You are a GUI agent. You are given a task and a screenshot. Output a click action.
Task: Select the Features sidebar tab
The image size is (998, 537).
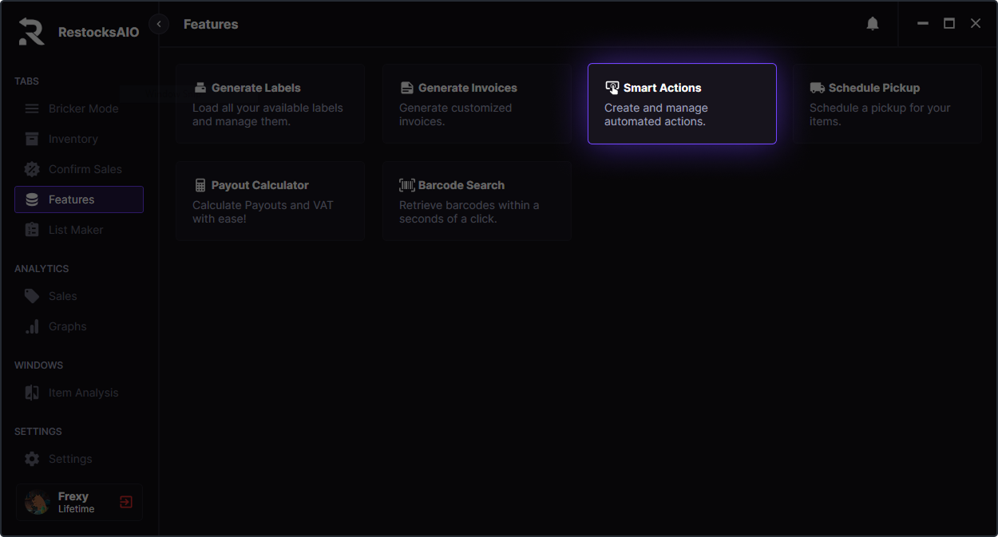pyautogui.click(x=78, y=199)
